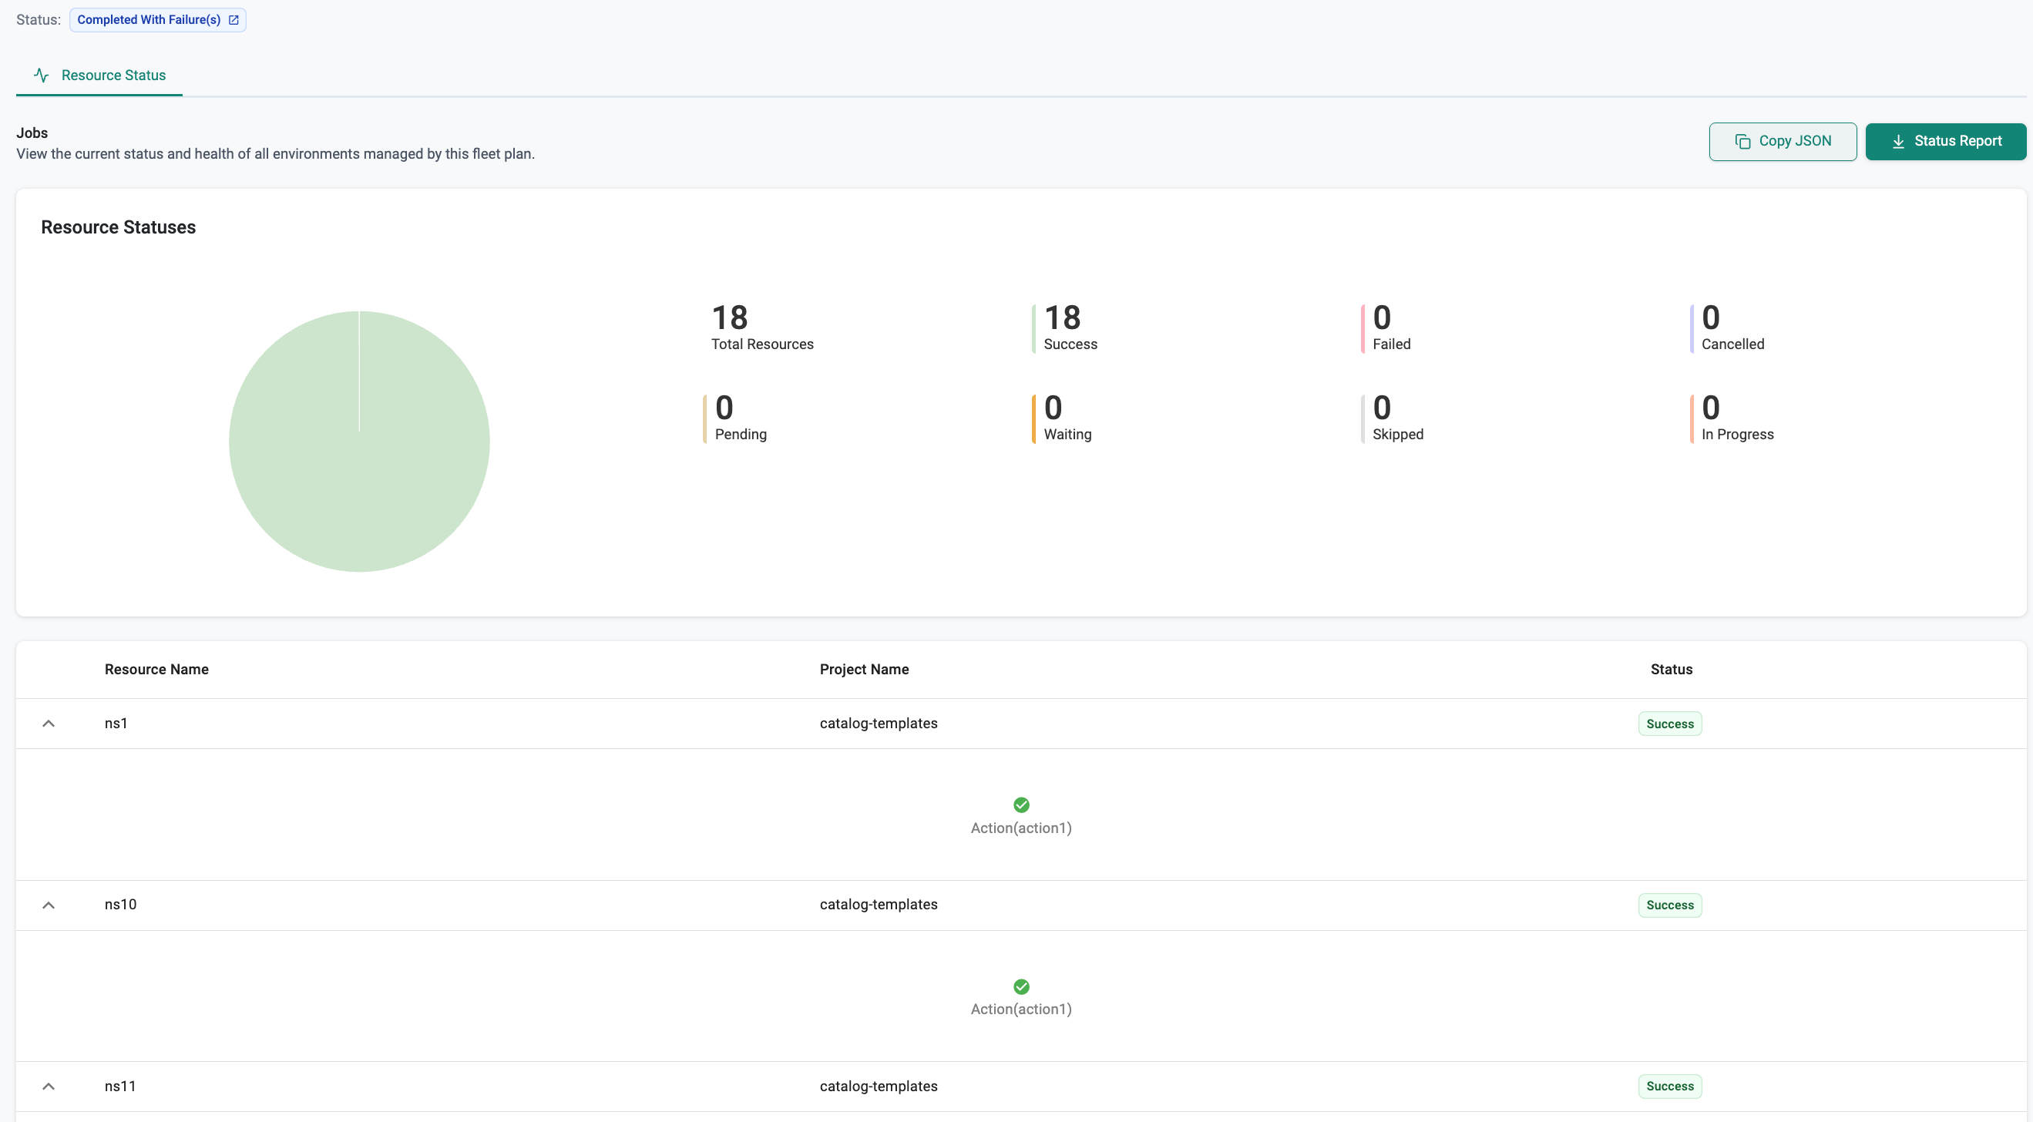Click green checkmark above ns1 Action(action1)
This screenshot has height=1122, width=2033.
tap(1020, 805)
